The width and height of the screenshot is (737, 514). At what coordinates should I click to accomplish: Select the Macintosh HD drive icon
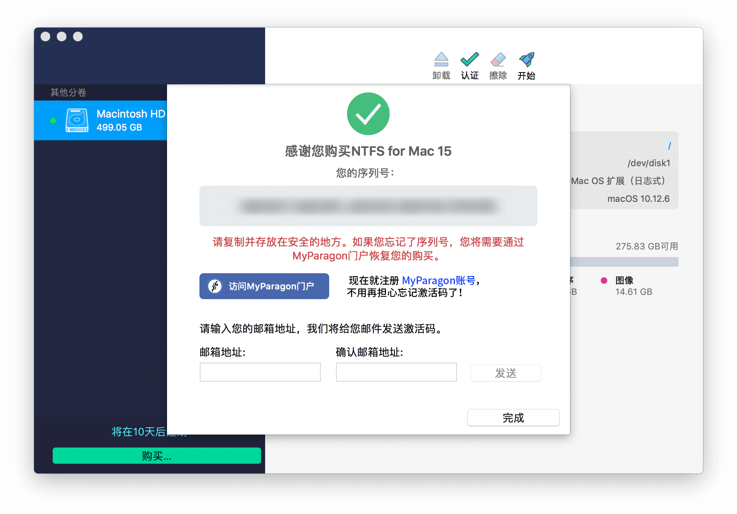click(x=77, y=120)
